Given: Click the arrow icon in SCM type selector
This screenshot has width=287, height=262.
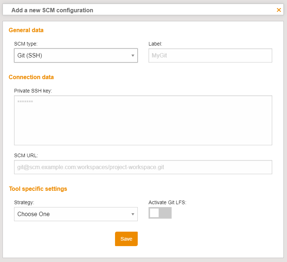Looking at the screenshot, I should click(133, 56).
